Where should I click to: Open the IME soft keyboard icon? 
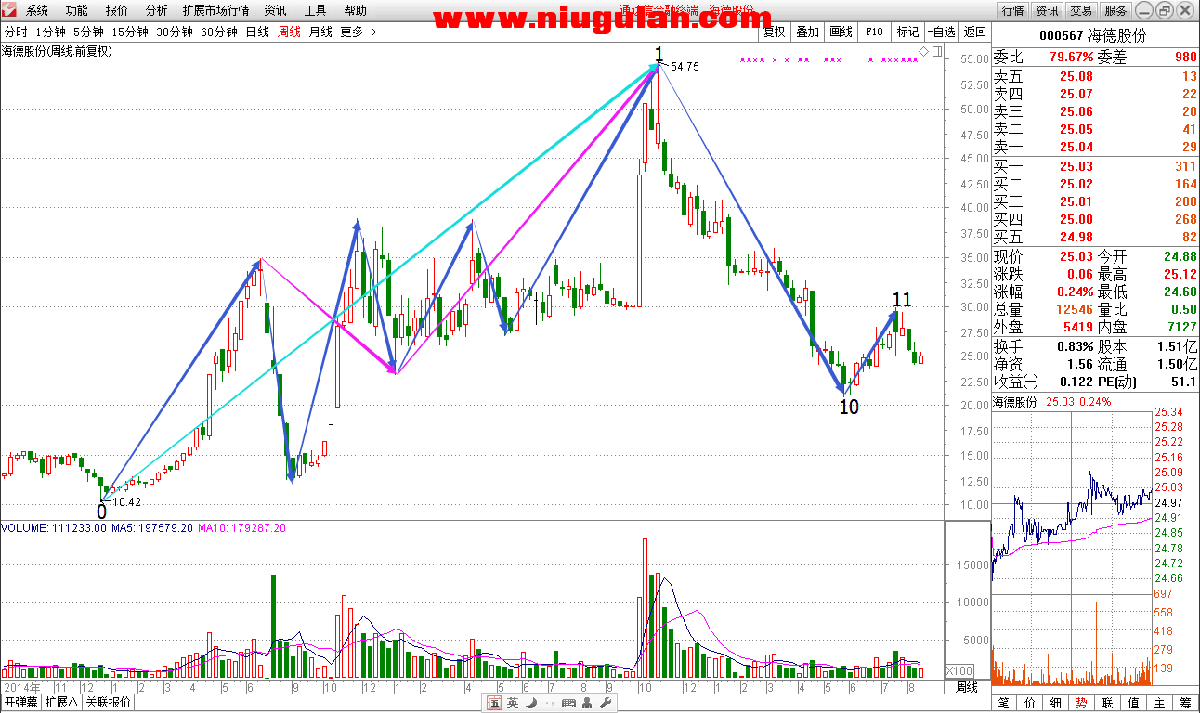[x=568, y=704]
